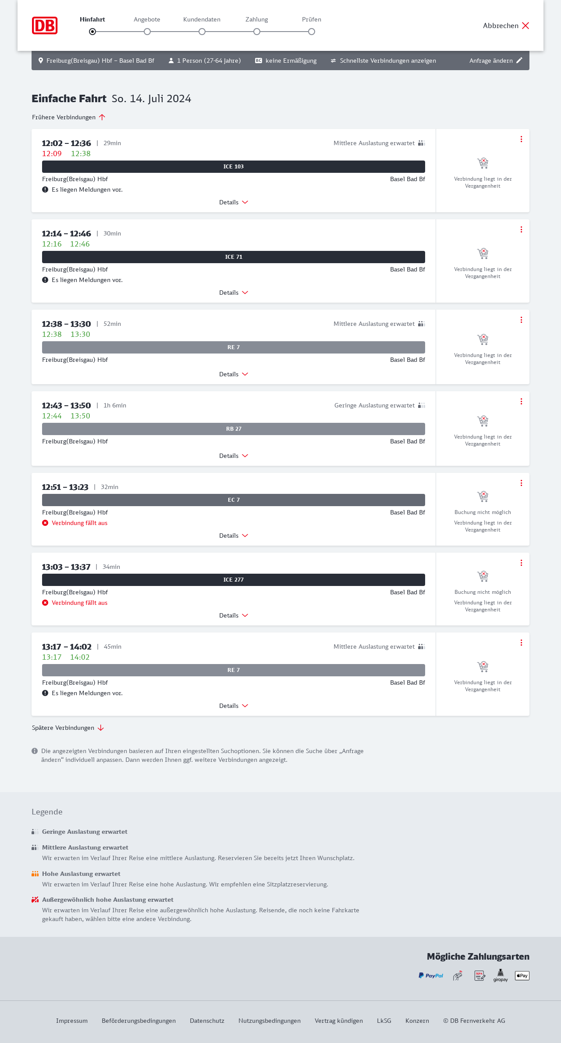This screenshot has height=1043, width=561.
Task: Click the PayPal payment logo
Action: 431,975
